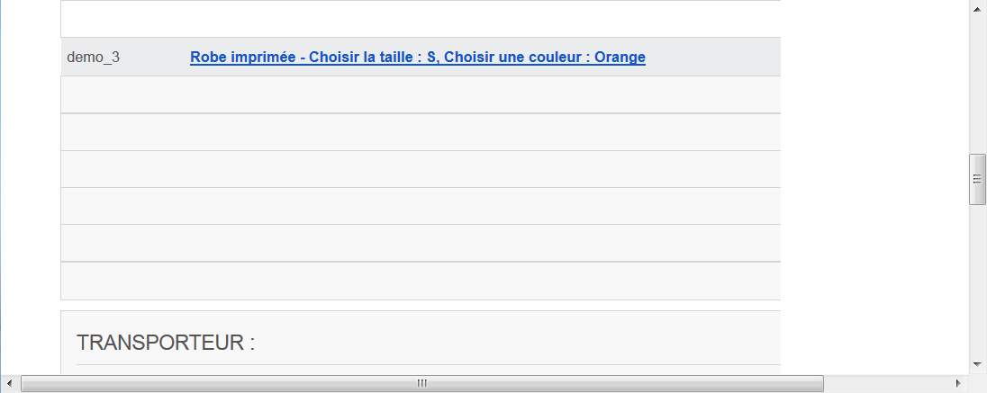
Task: Click the white cell above demo_3 row
Action: click(421, 19)
